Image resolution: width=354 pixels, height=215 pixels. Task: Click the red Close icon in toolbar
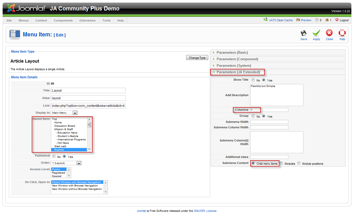(x=329, y=33)
